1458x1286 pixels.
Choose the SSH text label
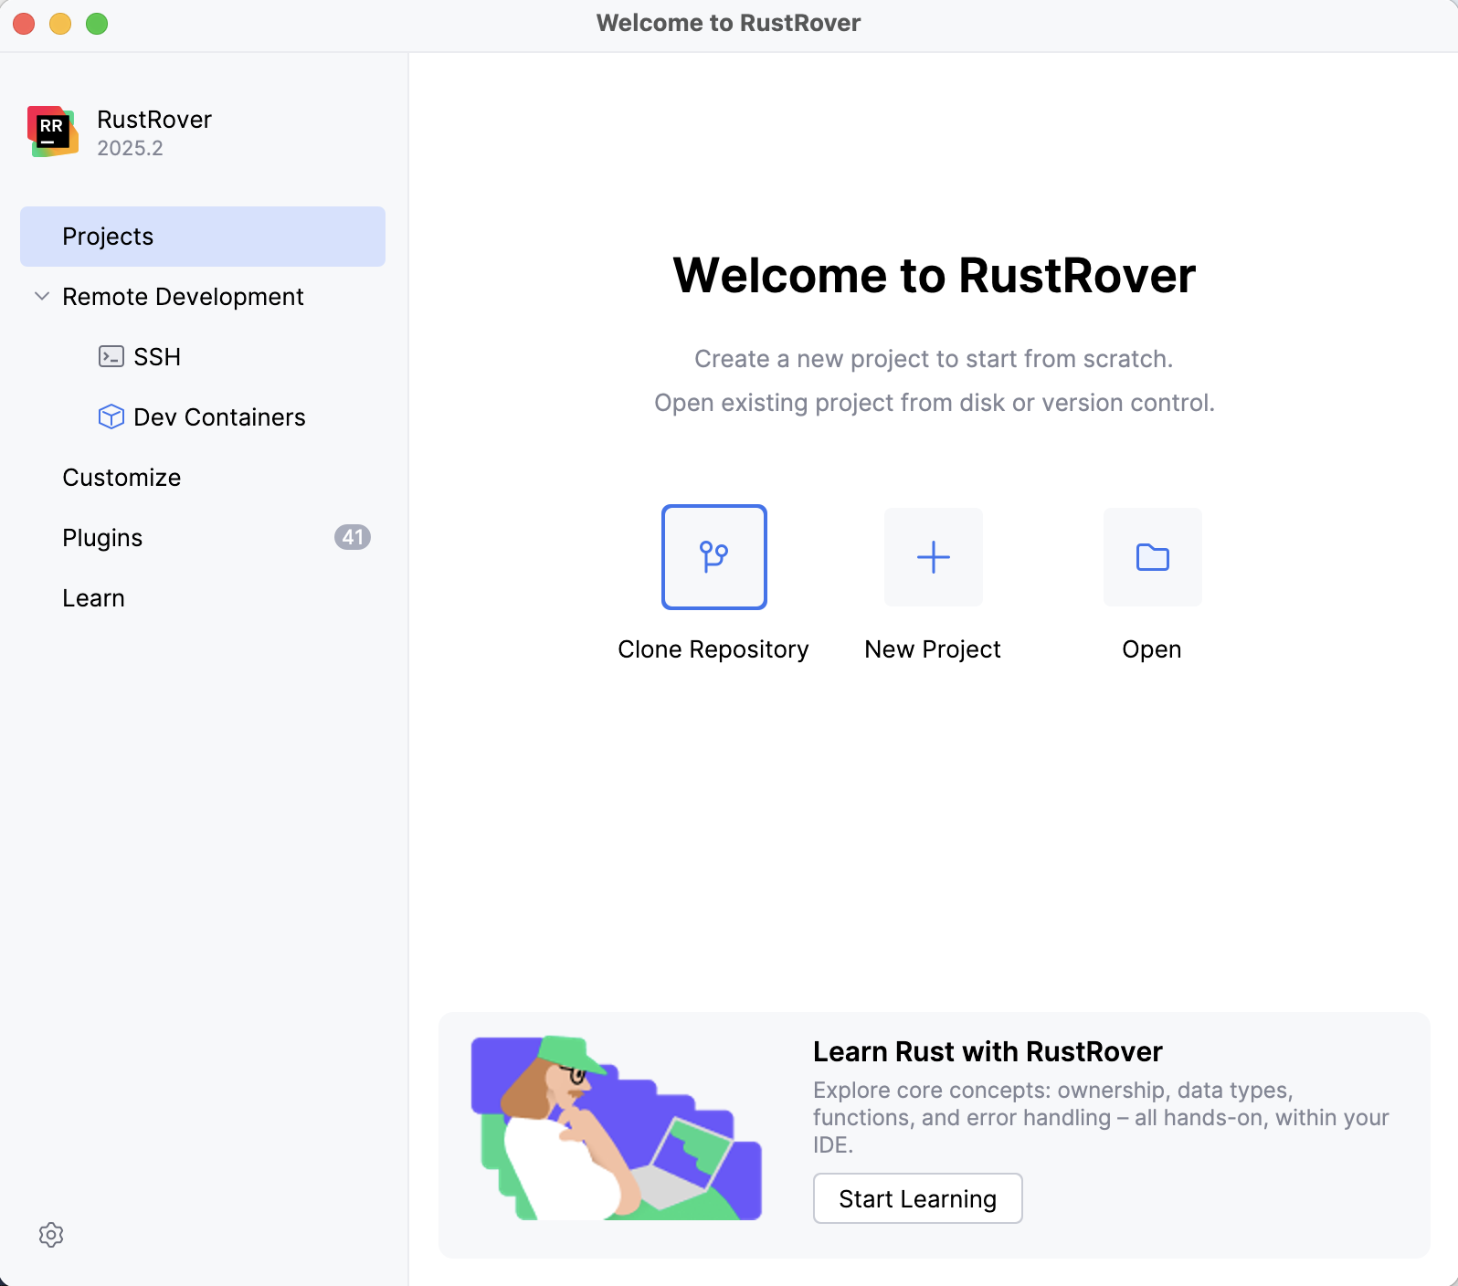pos(157,357)
